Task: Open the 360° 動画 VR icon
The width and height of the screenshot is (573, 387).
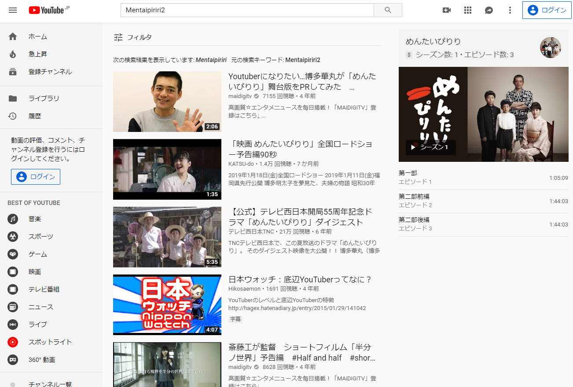Action: 13,360
